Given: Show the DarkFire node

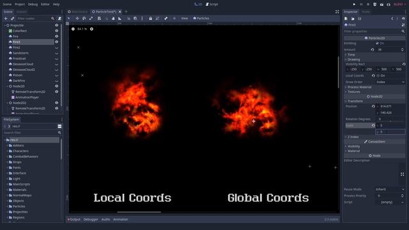Looking at the screenshot, I should click(56, 80).
